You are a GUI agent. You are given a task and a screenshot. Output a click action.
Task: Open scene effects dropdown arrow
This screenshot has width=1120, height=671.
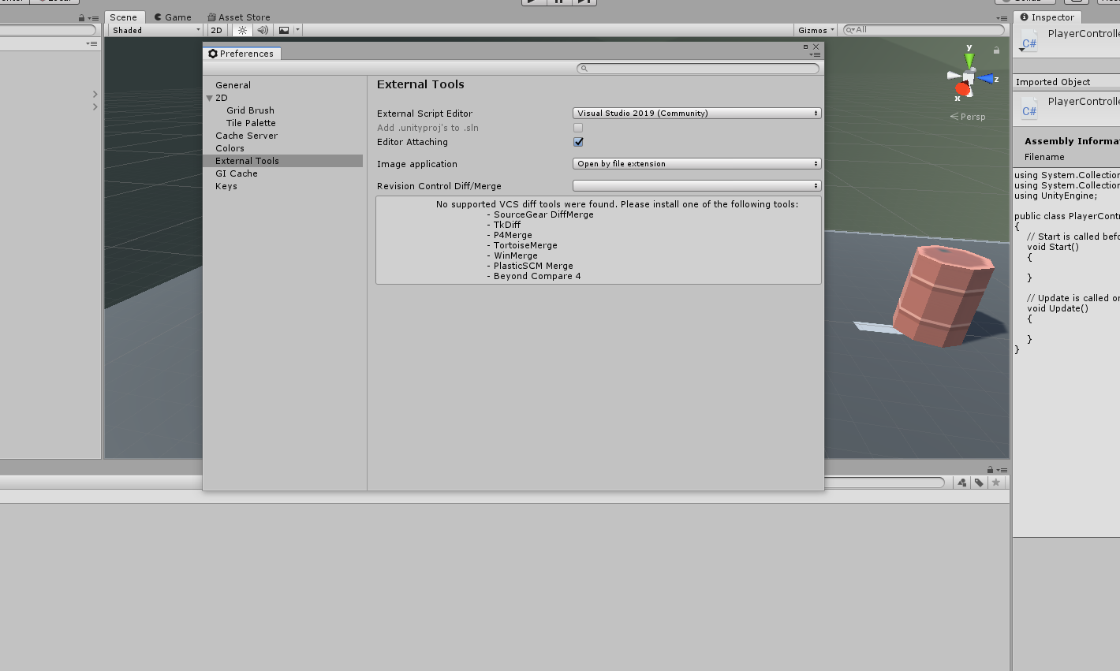coord(297,30)
